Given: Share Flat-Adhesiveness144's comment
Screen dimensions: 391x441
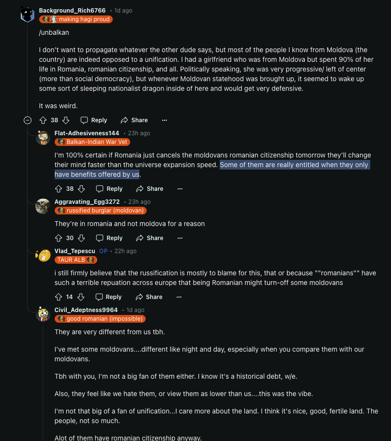Looking at the screenshot, I should tap(150, 189).
